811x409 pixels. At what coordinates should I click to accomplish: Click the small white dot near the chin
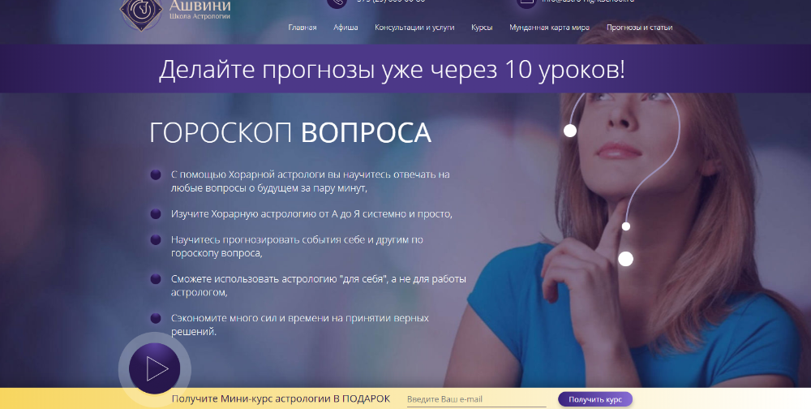(x=625, y=226)
